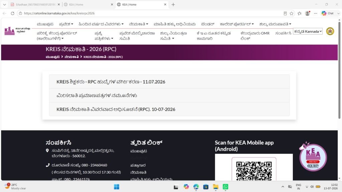Open Microsoft Store from the taskbar

pos(206,187)
